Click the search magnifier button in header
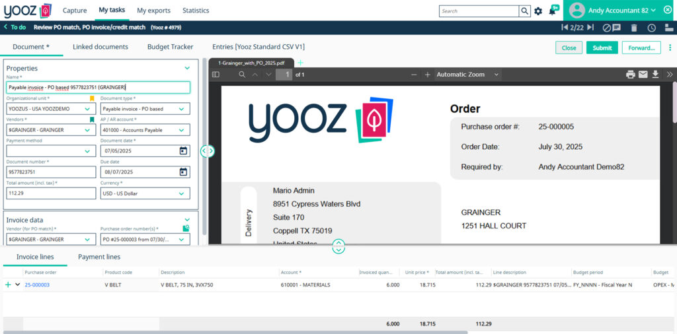Viewport: 677px width, 334px height. pos(524,11)
